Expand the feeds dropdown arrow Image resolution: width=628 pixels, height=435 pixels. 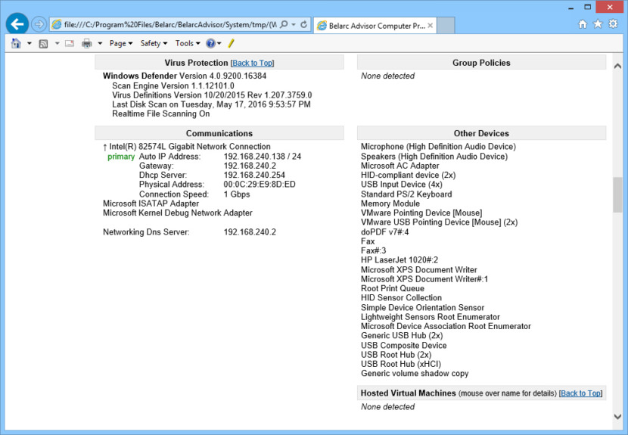pos(58,43)
